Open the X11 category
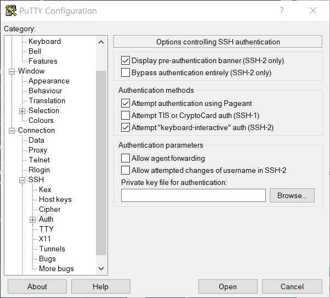Screen dimensions: 330x298 (45, 239)
